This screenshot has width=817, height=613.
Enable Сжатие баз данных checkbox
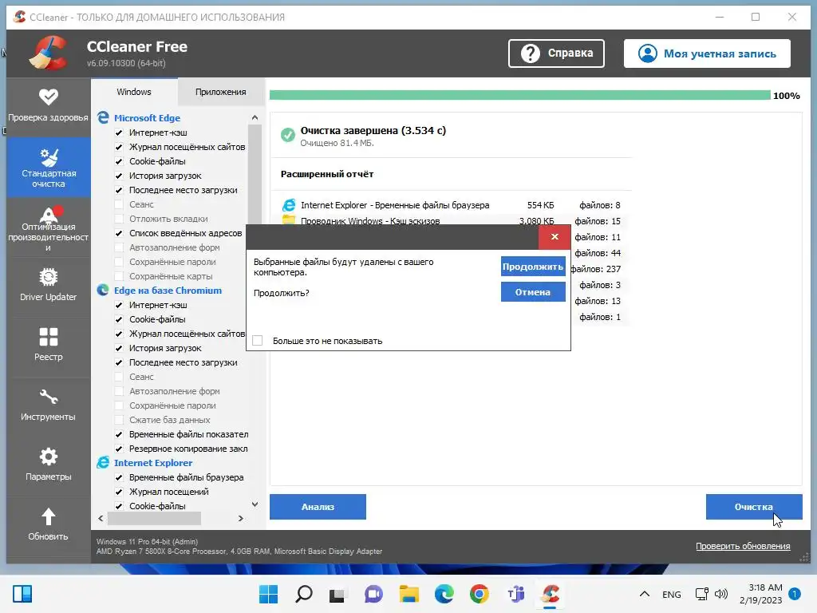119,420
